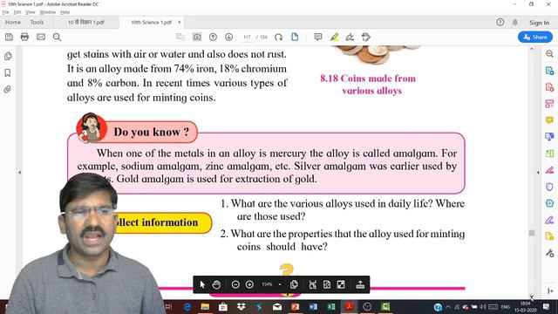Choose the hand pan tool
The image size is (558, 314).
[x=216, y=284]
